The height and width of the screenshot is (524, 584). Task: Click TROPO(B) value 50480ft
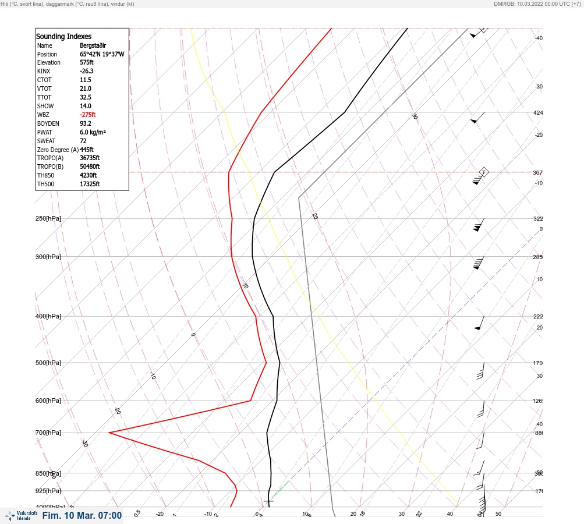pos(90,167)
